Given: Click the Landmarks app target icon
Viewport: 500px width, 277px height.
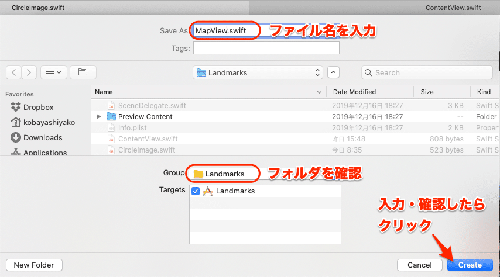Looking at the screenshot, I should point(208,191).
